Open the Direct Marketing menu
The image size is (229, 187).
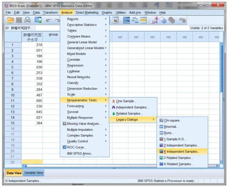87,13
